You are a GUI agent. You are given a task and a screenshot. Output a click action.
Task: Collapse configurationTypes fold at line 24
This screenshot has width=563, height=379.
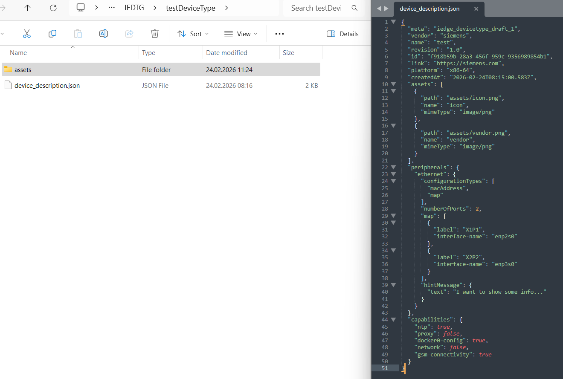tap(393, 181)
